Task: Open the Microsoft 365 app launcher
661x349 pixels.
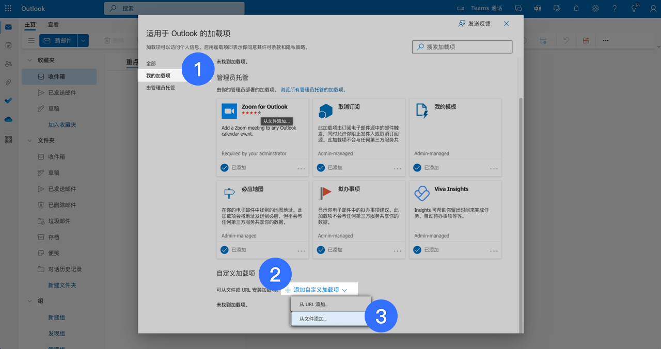Action: (x=8, y=8)
